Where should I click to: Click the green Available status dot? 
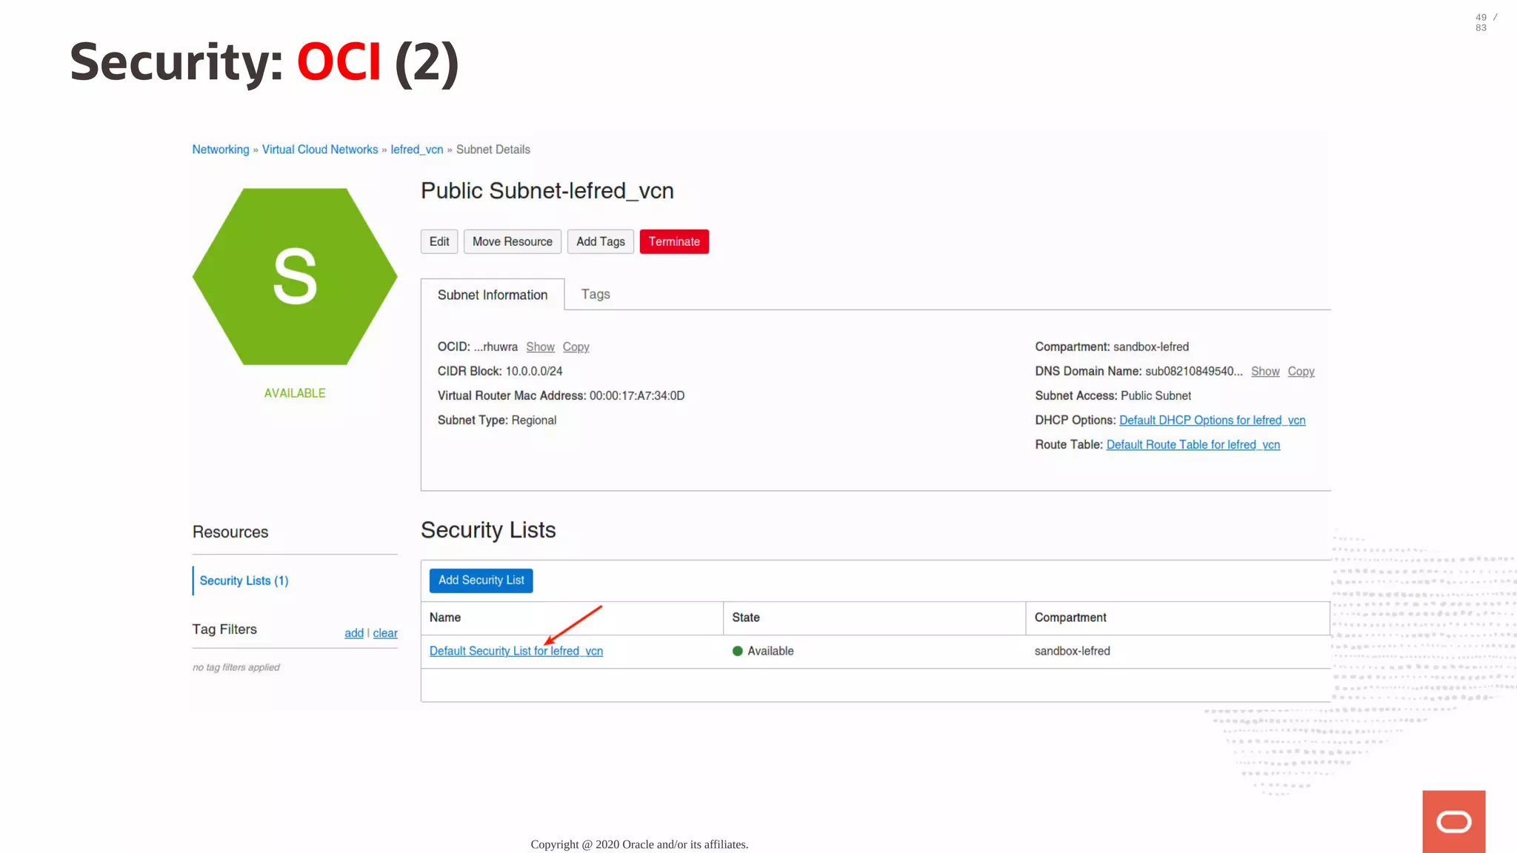(x=737, y=651)
